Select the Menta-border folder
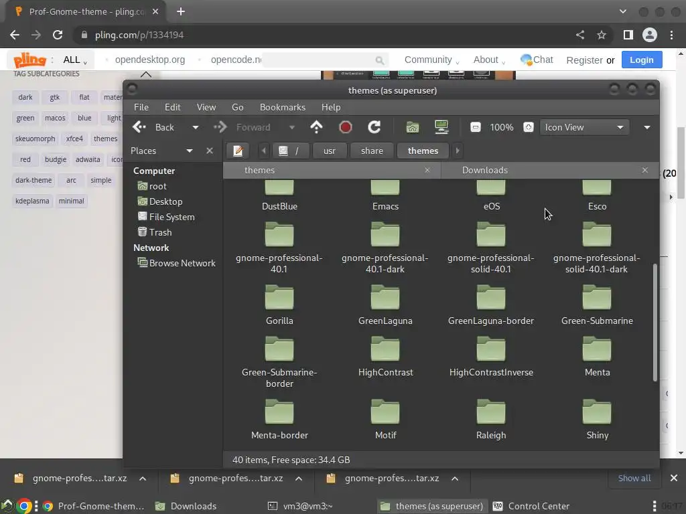Image resolution: width=686 pixels, height=514 pixels. [x=279, y=419]
